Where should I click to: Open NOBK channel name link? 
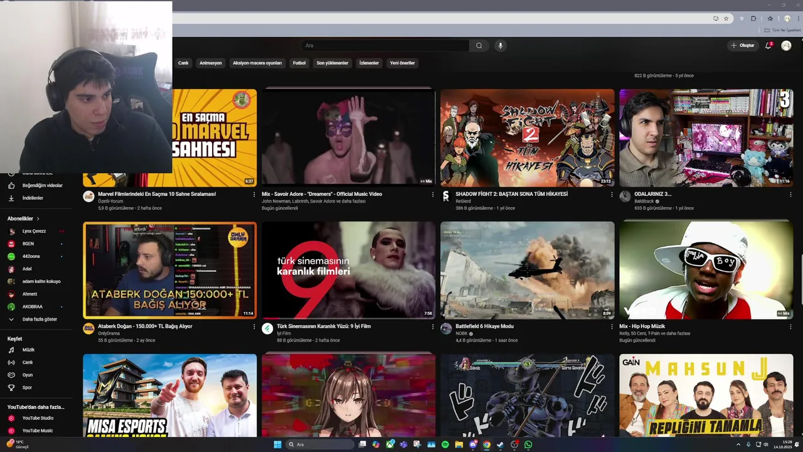462,333
